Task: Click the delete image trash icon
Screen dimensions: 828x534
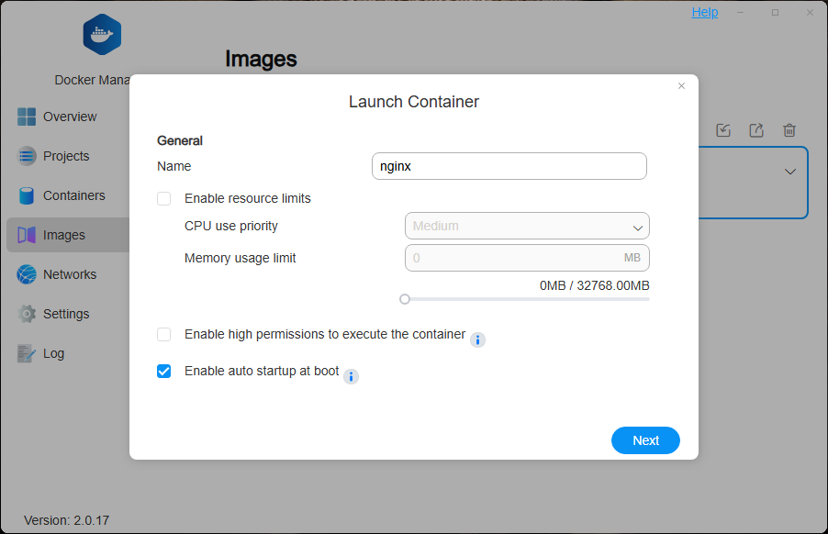Action: point(789,130)
